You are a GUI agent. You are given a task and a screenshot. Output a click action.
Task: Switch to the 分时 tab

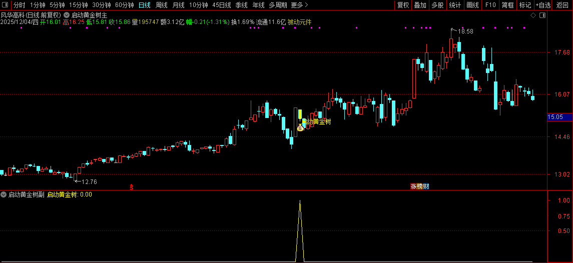click(20, 5)
